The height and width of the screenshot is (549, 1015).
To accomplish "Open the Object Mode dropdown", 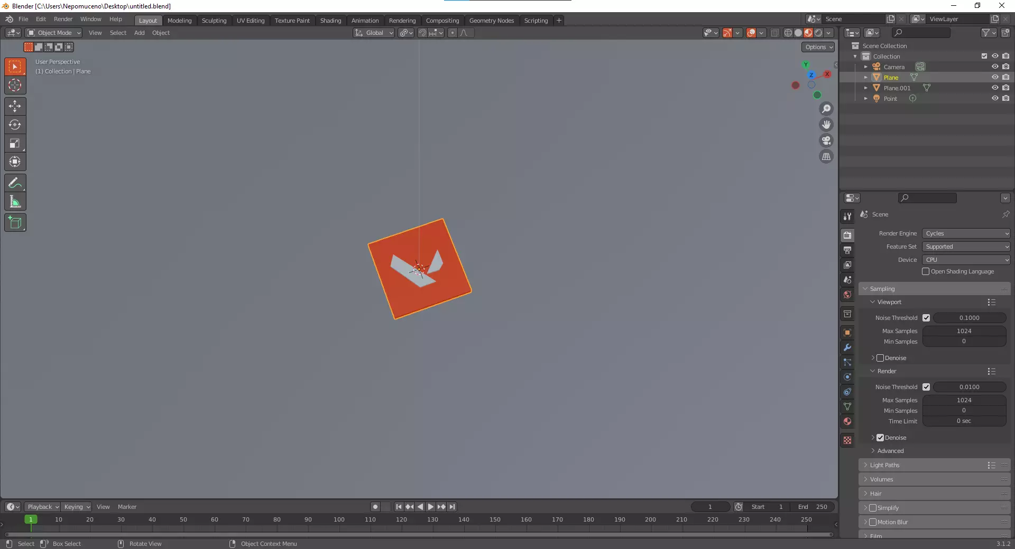I will click(54, 33).
